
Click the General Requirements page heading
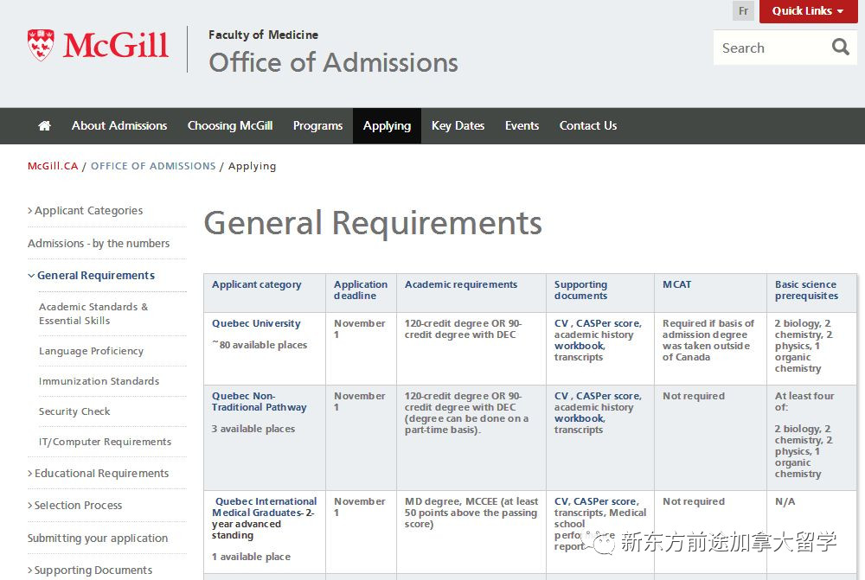pos(373,223)
